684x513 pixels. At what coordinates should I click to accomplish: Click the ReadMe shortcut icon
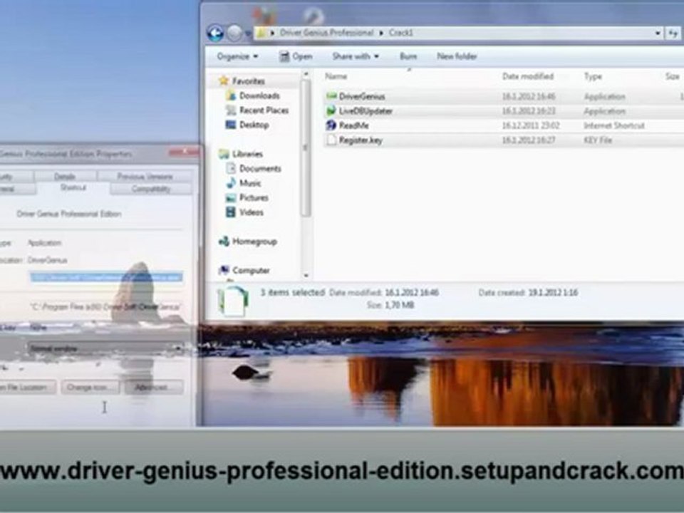click(x=331, y=125)
